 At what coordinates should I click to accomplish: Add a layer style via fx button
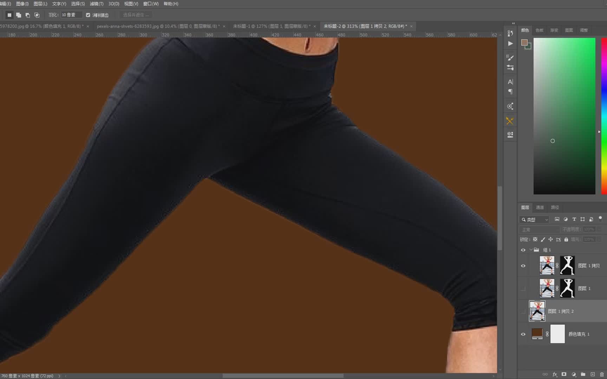point(555,374)
